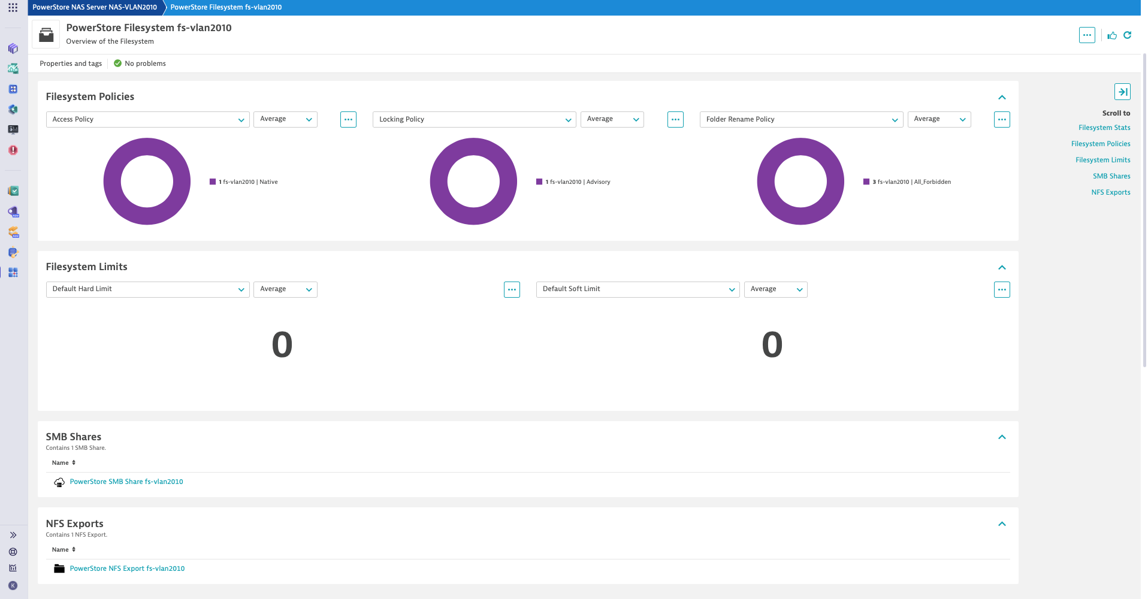The image size is (1148, 599).
Task: Open ellipsis menu for Default Soft Limit
Action: coord(1002,289)
